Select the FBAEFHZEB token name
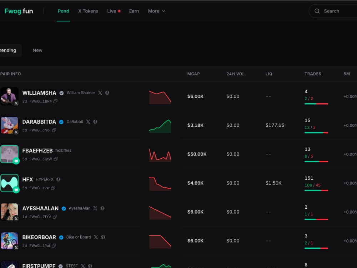 [37, 151]
